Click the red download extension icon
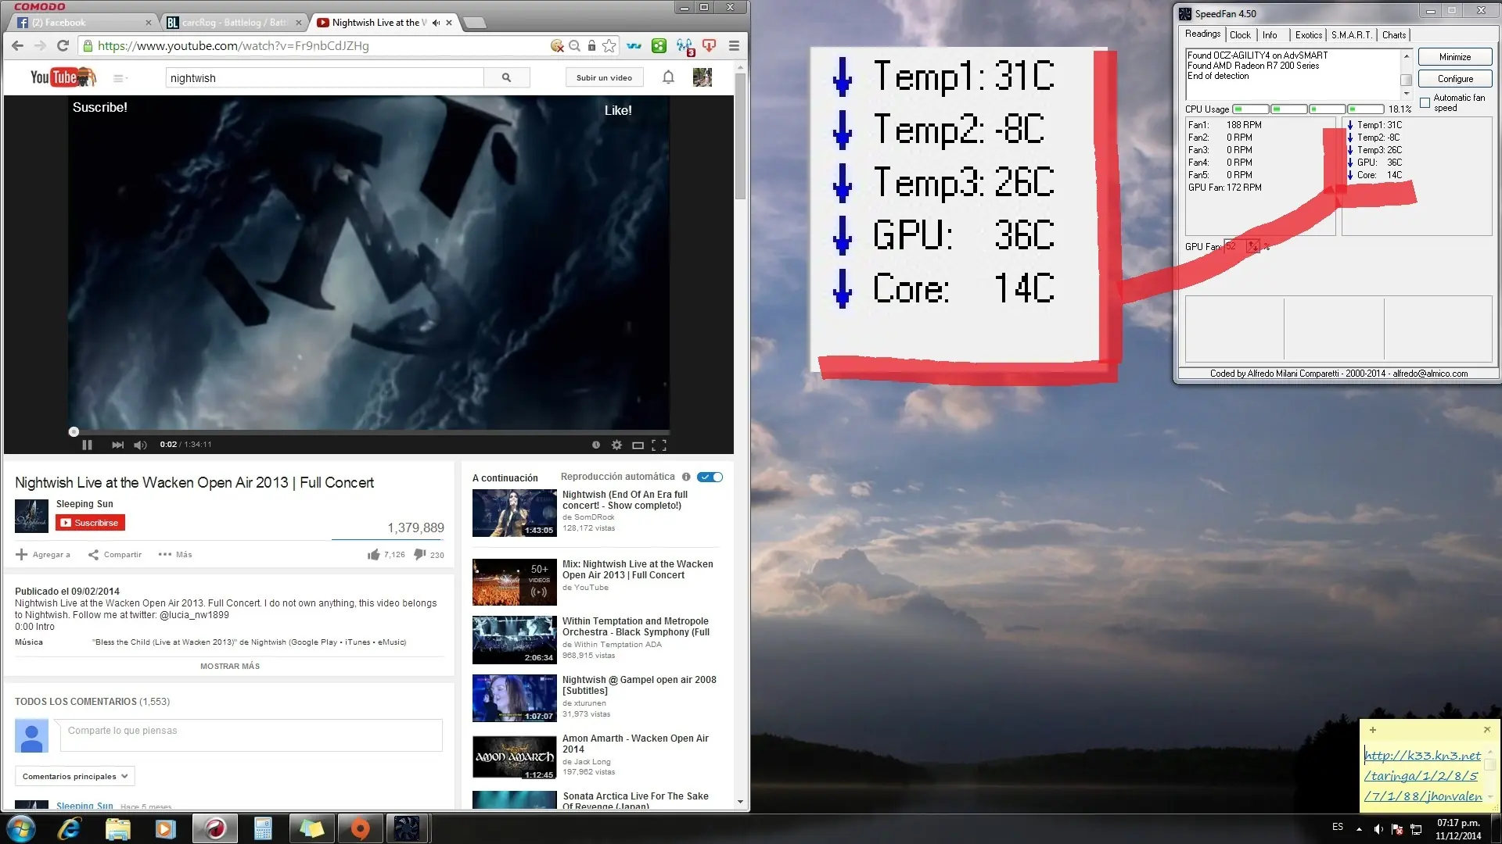This screenshot has width=1502, height=844. (710, 46)
